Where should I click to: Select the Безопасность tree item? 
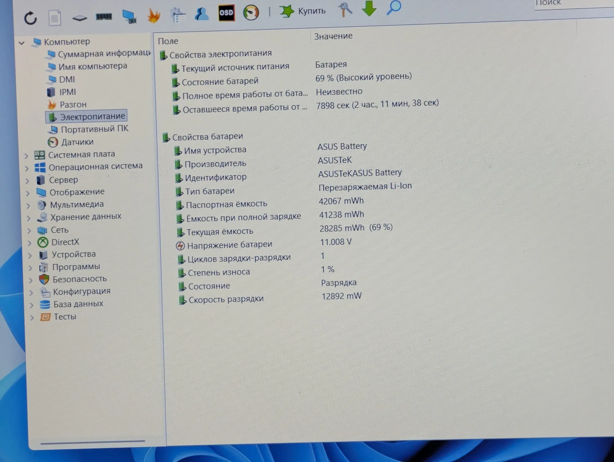(73, 279)
